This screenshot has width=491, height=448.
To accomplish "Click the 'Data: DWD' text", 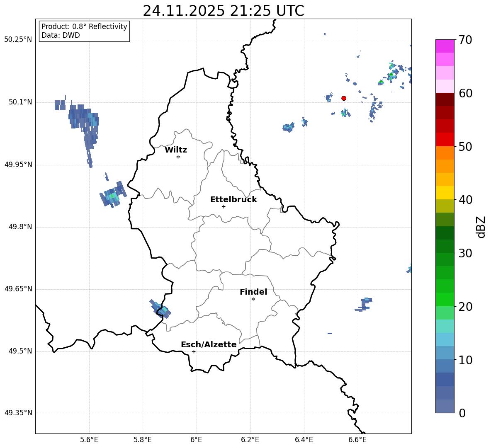I will tap(61, 35).
